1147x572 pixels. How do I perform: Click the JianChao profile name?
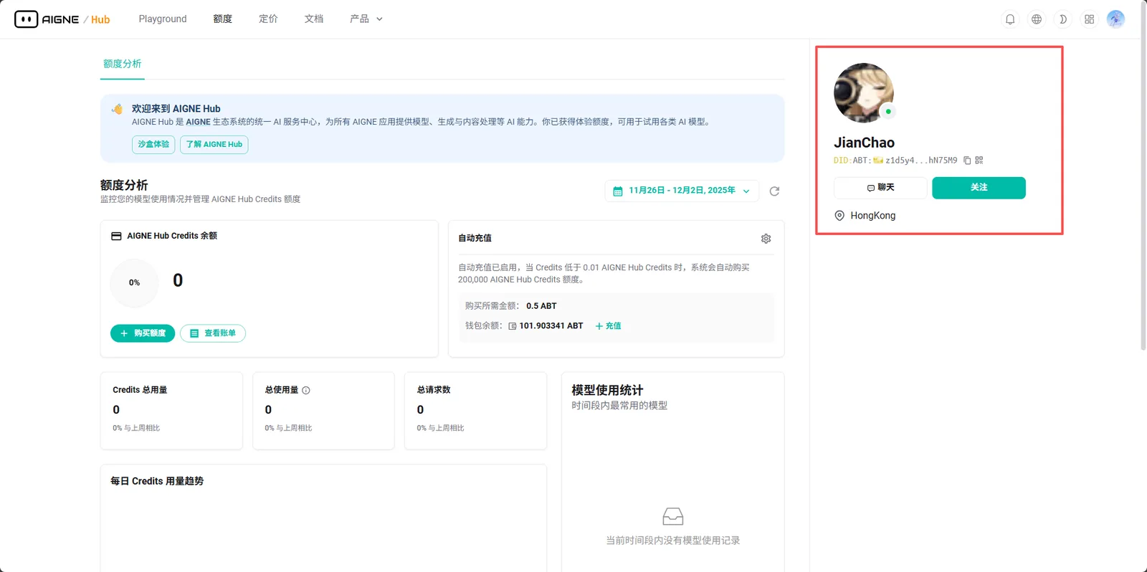pyautogui.click(x=864, y=143)
